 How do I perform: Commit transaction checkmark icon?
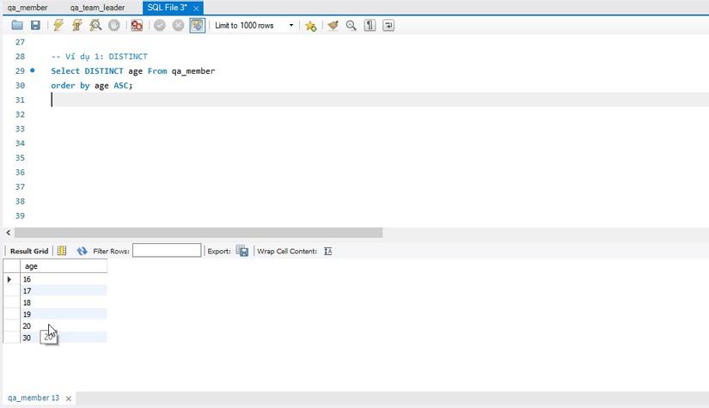[x=160, y=25]
